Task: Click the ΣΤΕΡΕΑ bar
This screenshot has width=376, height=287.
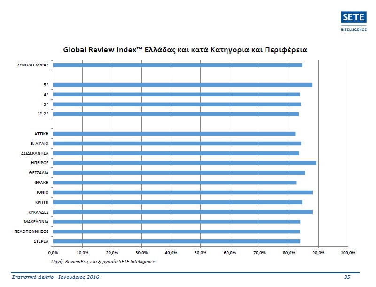Action: click(x=177, y=241)
